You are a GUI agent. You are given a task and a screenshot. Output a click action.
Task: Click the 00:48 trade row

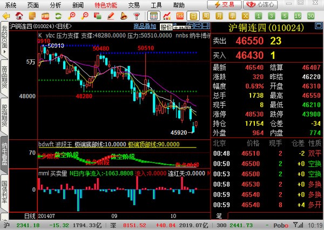(x=267, y=153)
